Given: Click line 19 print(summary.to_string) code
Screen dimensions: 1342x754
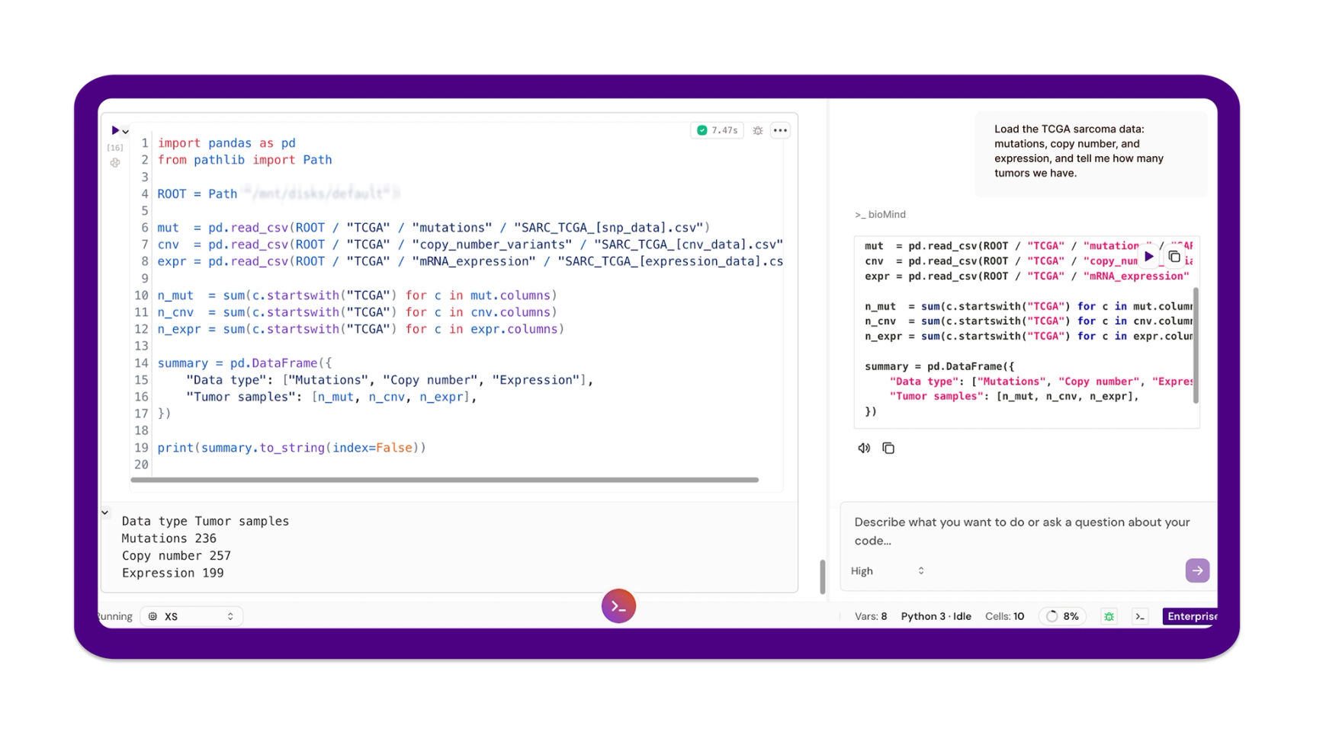Looking at the screenshot, I should point(291,448).
